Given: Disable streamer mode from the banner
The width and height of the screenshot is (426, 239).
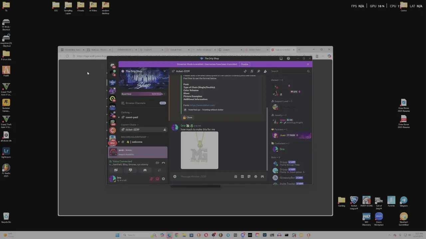Looking at the screenshot, I should tap(245, 64).
